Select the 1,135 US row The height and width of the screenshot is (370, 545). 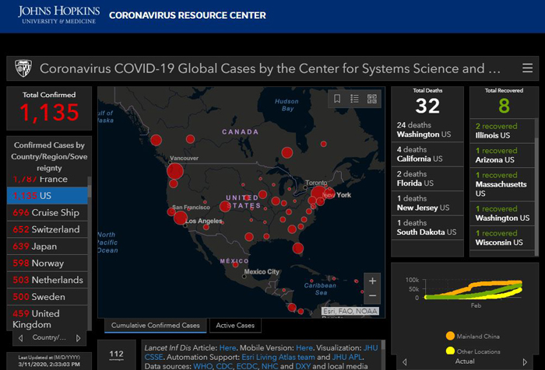point(47,196)
